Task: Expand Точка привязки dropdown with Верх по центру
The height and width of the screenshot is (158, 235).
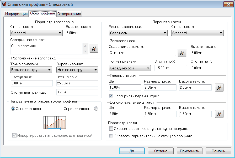Action: pyautogui.click(x=31, y=70)
